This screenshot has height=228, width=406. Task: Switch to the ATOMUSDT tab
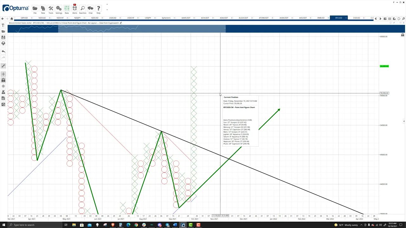[x=264, y=18]
